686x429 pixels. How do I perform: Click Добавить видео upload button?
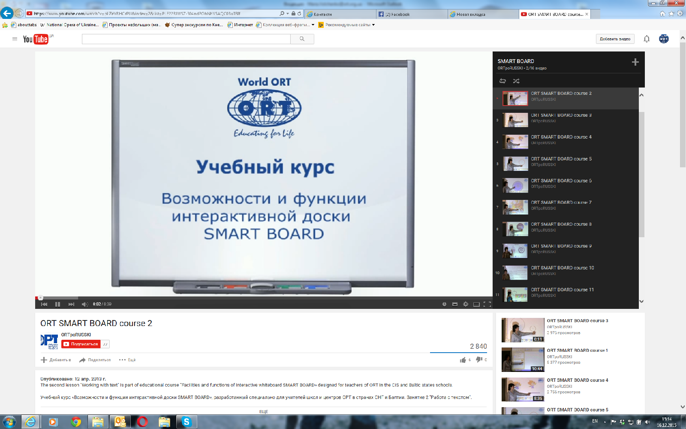[615, 39]
